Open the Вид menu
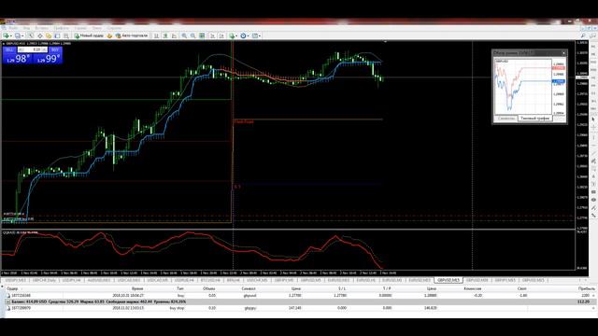This screenshot has width=598, height=336. 26,28
